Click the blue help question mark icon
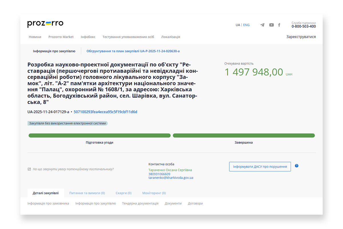 point(296,165)
